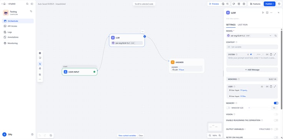Open change history in bottom toolbar
The image size is (283, 139).
tap(51, 136)
